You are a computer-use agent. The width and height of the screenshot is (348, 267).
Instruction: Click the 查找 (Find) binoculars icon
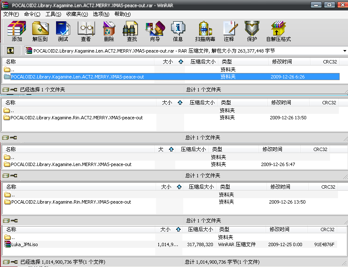(x=130, y=28)
